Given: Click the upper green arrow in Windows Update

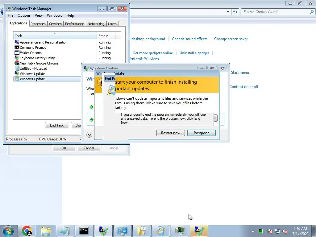Looking at the screenshot, I should point(91,107).
